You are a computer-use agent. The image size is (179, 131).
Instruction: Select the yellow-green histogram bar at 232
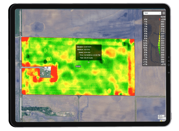coord(159,41)
